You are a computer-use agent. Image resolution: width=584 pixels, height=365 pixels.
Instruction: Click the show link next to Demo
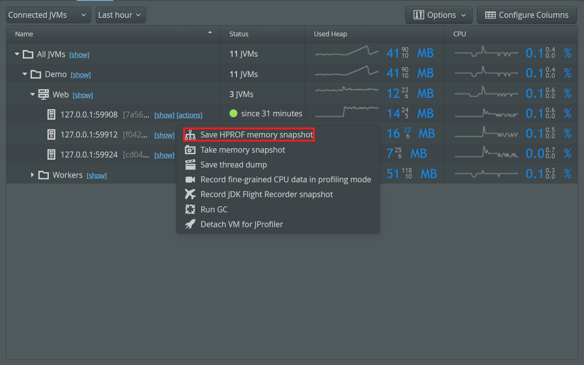[x=81, y=75]
